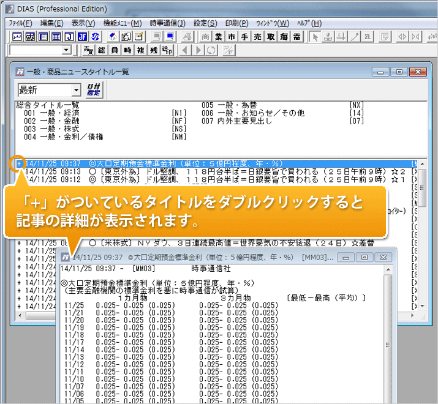
Task: Expand the highlighted news item's + marker
Action: tap(19, 163)
